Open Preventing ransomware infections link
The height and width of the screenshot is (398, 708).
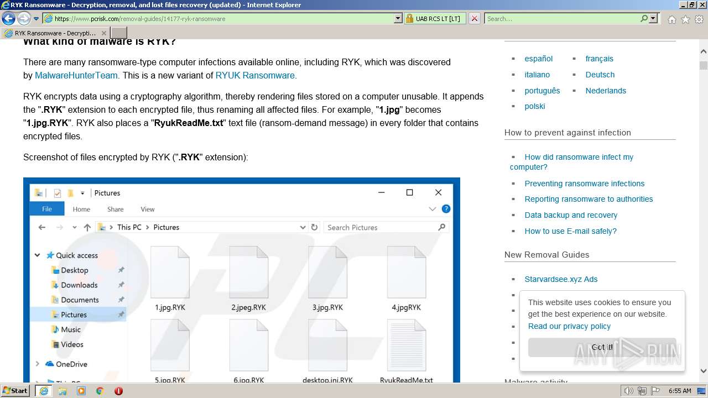pos(585,184)
